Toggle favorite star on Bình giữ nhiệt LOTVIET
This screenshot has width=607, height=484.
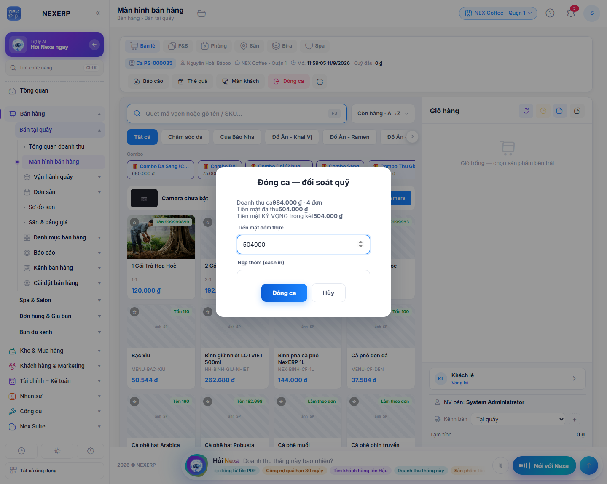pos(208,312)
